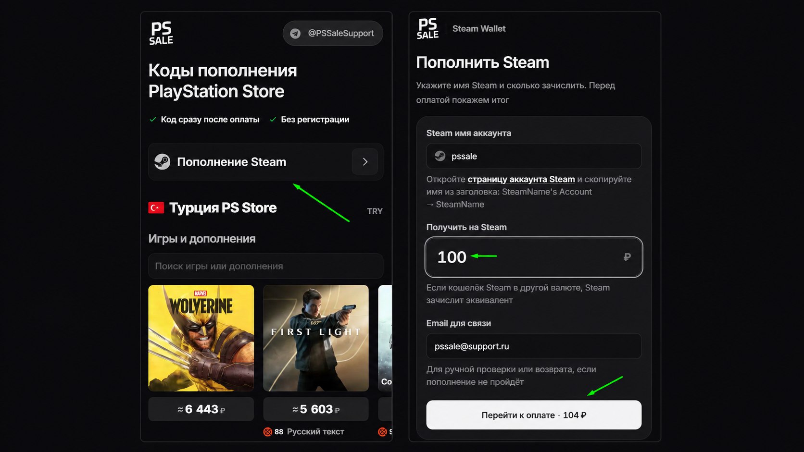Click the TRY currency label
804x452 pixels.
(x=375, y=211)
